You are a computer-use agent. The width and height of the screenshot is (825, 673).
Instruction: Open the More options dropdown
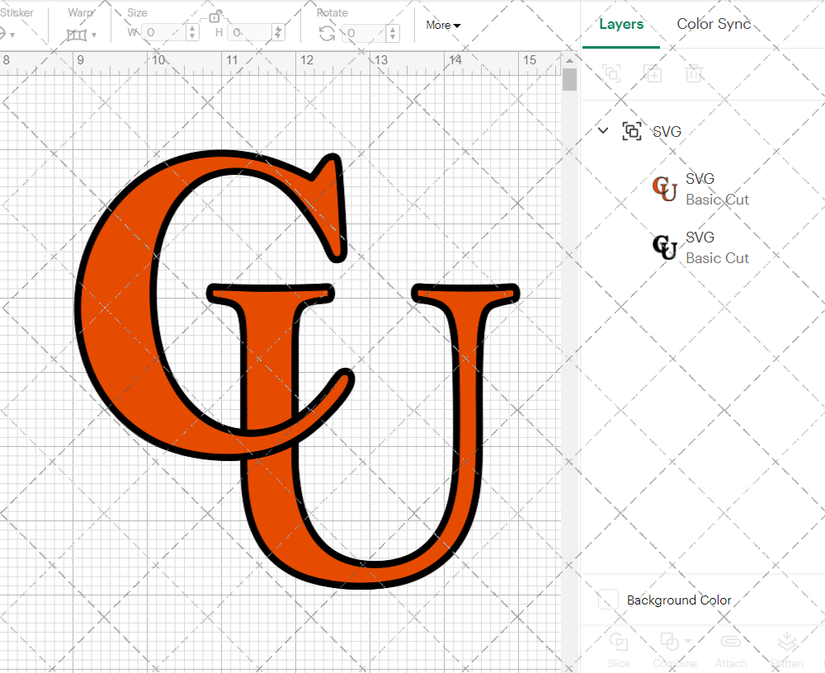[x=442, y=26]
